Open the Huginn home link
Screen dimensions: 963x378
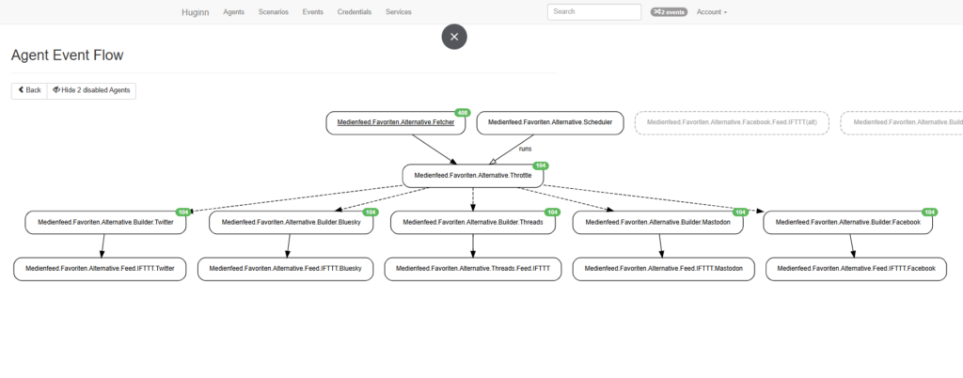pos(196,12)
